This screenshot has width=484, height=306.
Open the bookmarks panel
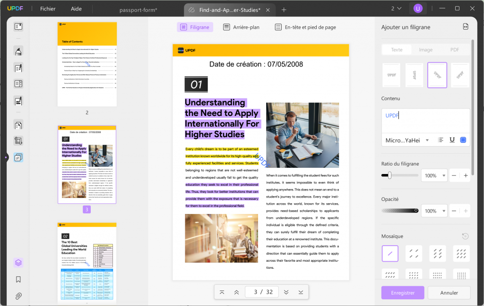[18, 279]
